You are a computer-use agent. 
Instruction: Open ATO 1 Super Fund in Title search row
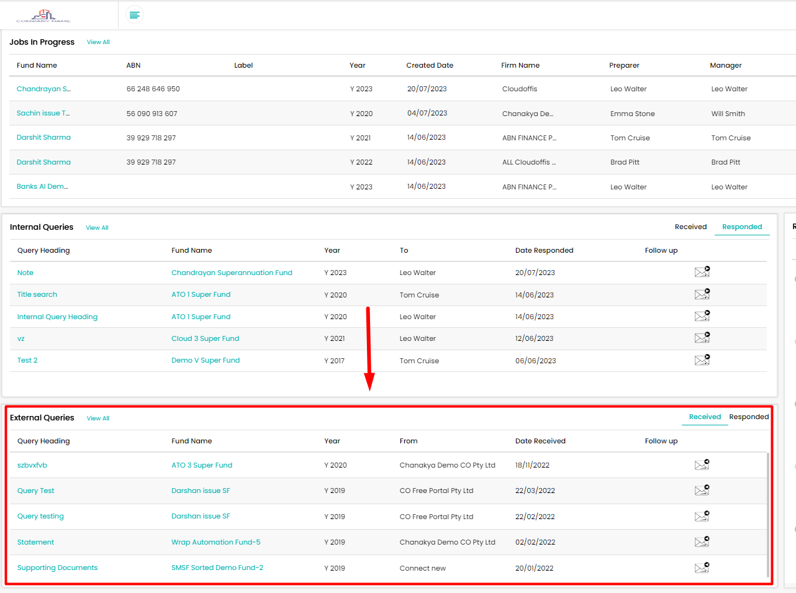201,294
